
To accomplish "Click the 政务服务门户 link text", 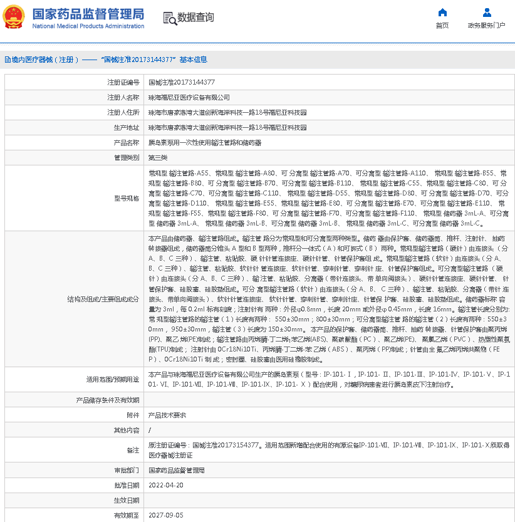I will coord(487,25).
